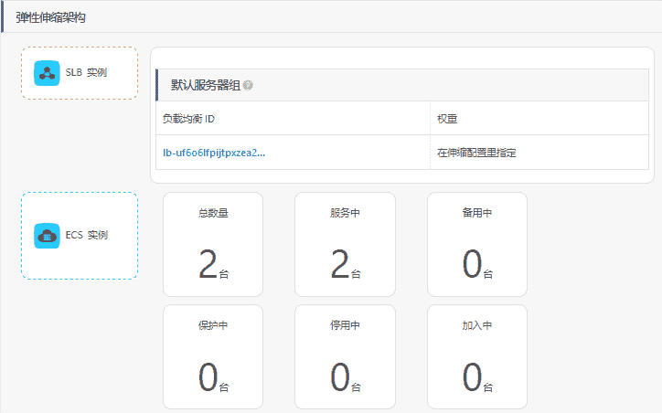Click the 备用中 instance count card
The image size is (662, 413).
477,245
